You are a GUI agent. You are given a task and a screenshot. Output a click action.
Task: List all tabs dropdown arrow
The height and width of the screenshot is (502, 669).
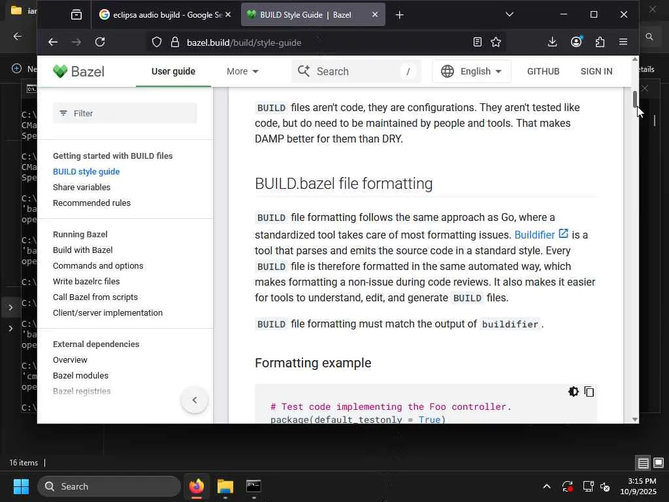pos(510,14)
